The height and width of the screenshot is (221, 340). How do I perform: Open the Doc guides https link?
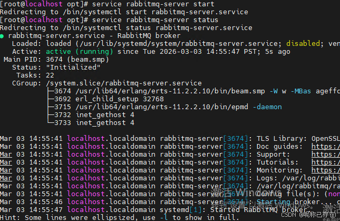pyautogui.click(x=326, y=147)
